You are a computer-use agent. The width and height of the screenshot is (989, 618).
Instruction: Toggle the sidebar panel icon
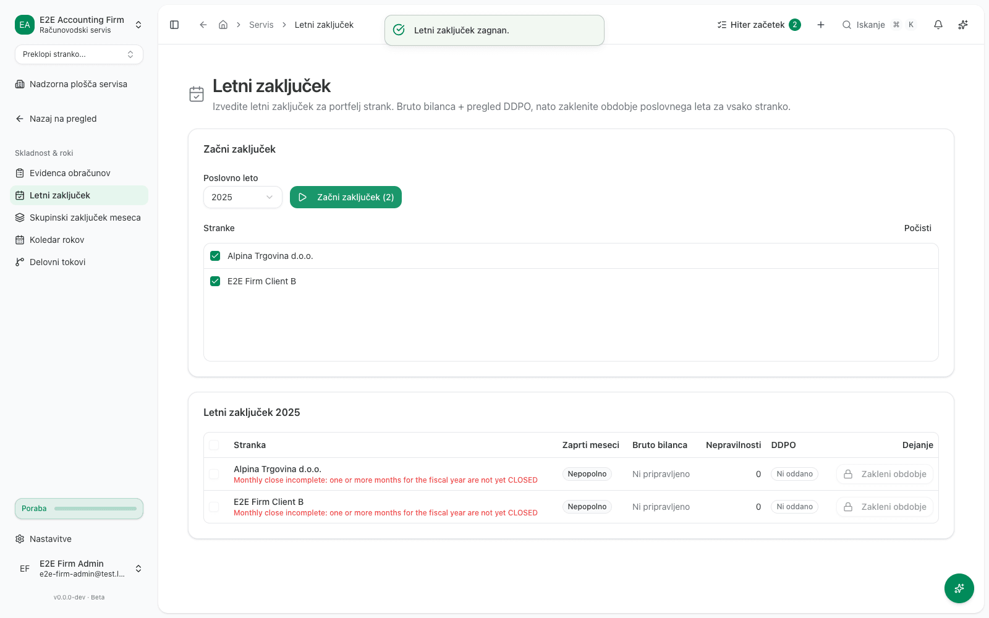(x=174, y=25)
